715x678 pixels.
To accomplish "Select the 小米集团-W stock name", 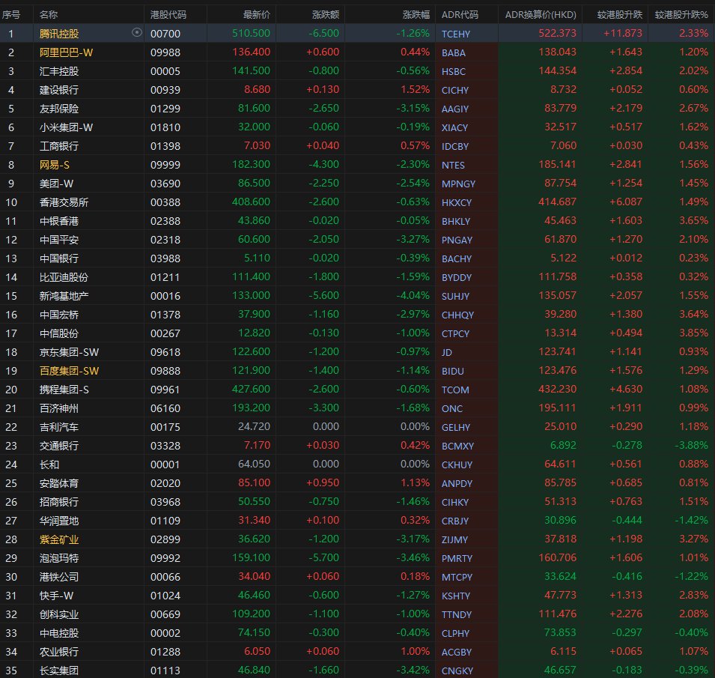I will 66,127.
